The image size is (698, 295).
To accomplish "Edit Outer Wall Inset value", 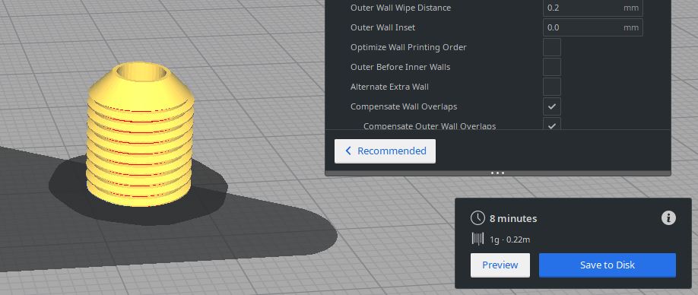I will tap(592, 27).
